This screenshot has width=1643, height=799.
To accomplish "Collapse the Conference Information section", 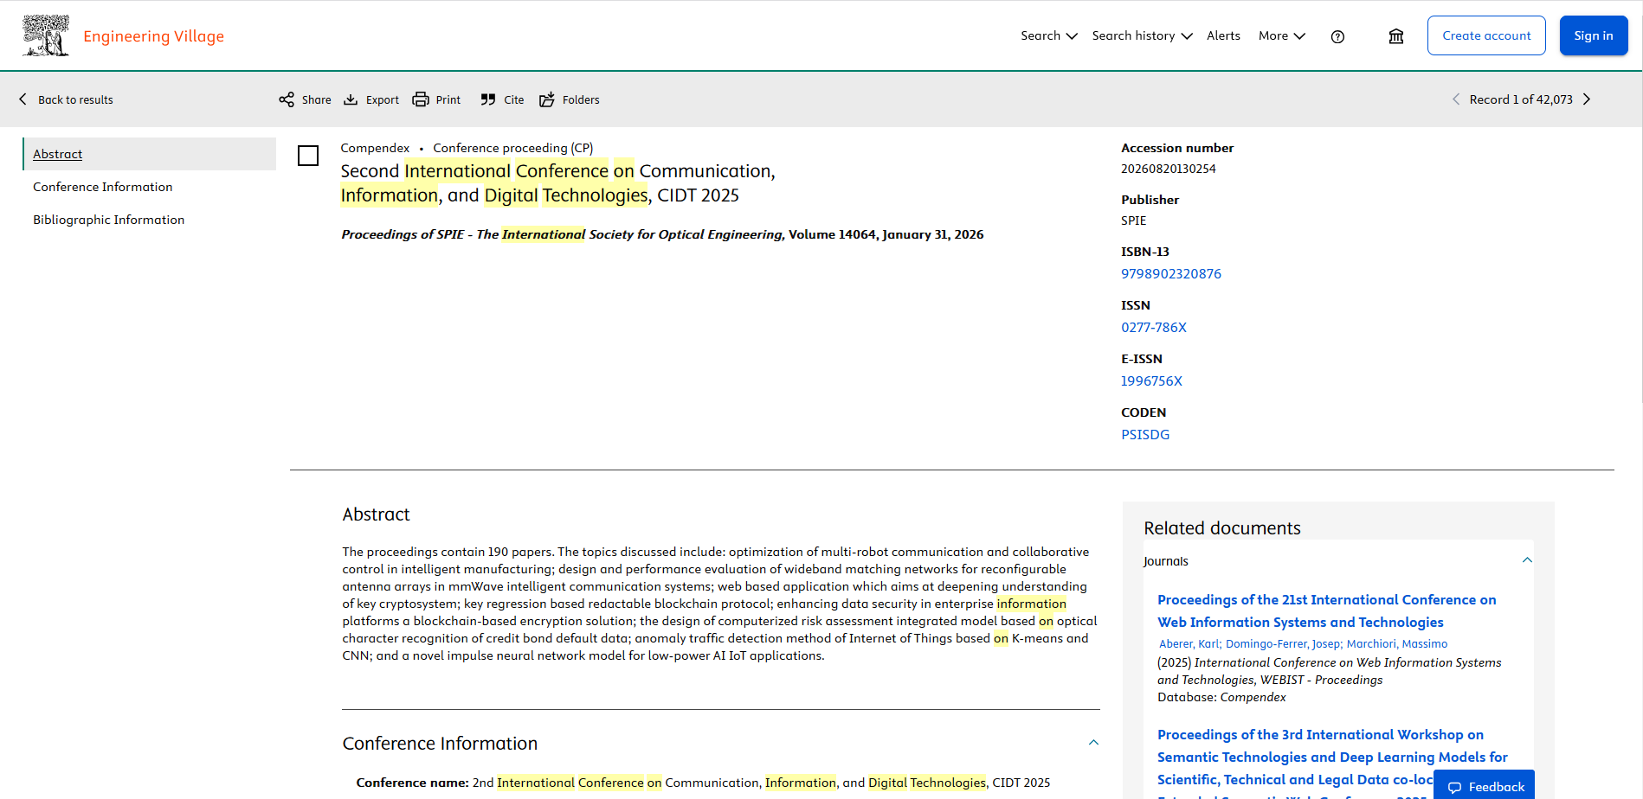I will click(x=1093, y=743).
